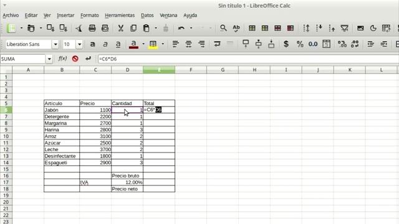Apply the yellow background color

click(x=153, y=44)
